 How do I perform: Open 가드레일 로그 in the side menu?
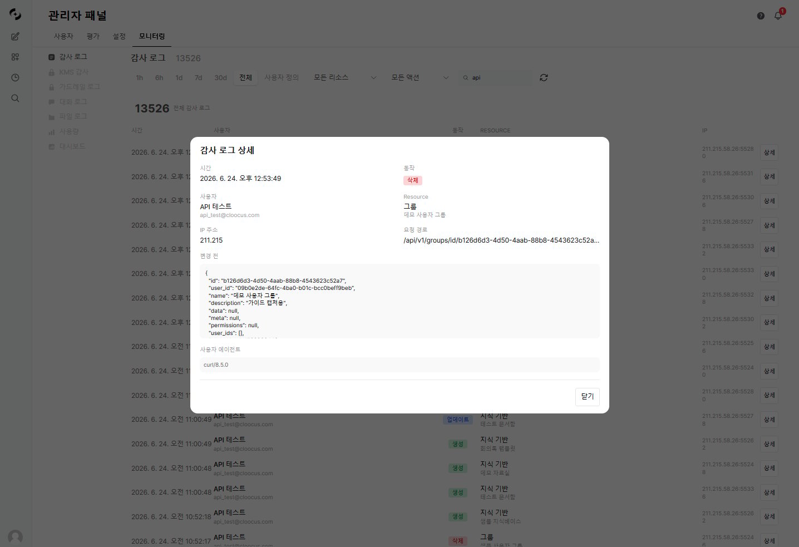click(80, 87)
